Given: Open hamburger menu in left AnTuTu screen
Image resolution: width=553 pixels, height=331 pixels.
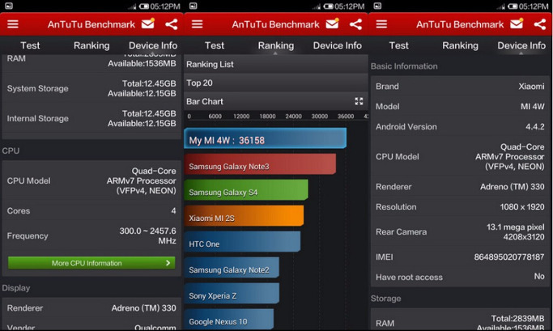Looking at the screenshot, I should coord(13,24).
